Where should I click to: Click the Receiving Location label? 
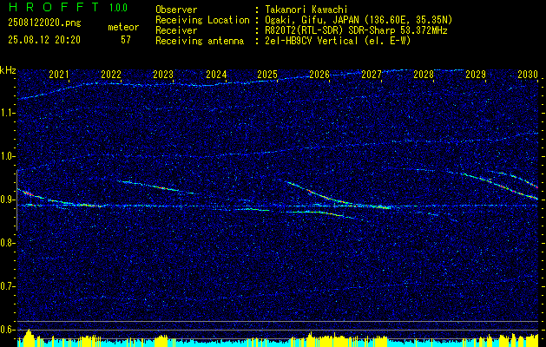pos(202,20)
